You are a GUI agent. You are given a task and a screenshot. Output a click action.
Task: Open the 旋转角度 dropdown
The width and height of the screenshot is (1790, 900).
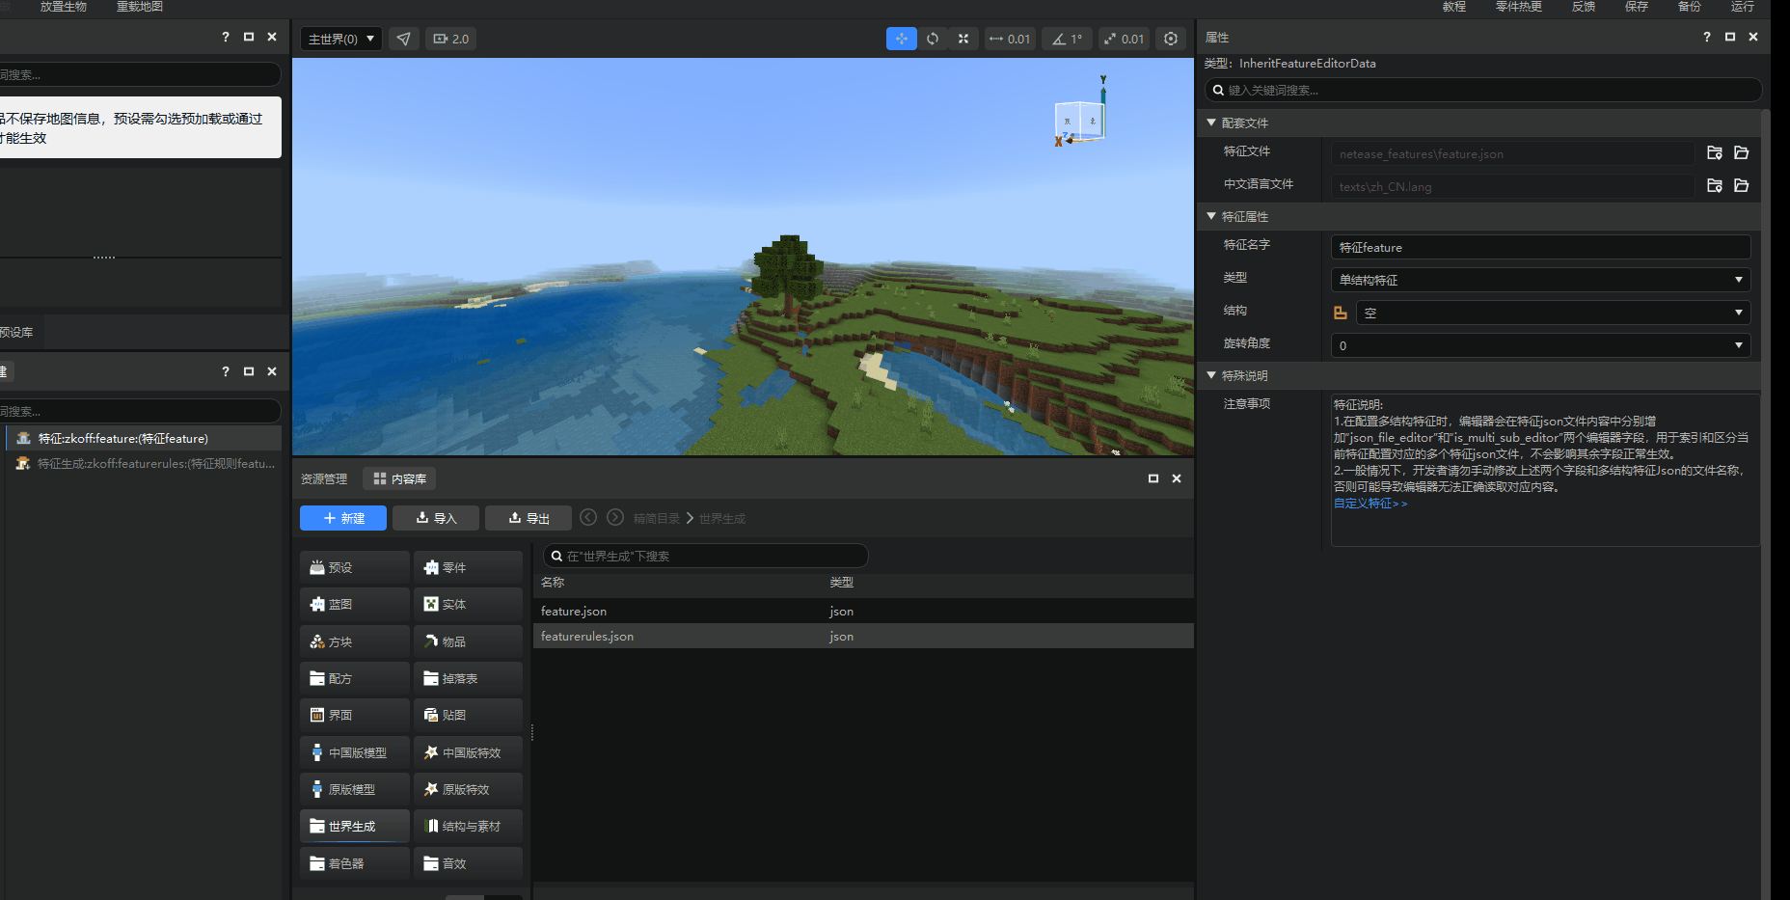(1540, 345)
